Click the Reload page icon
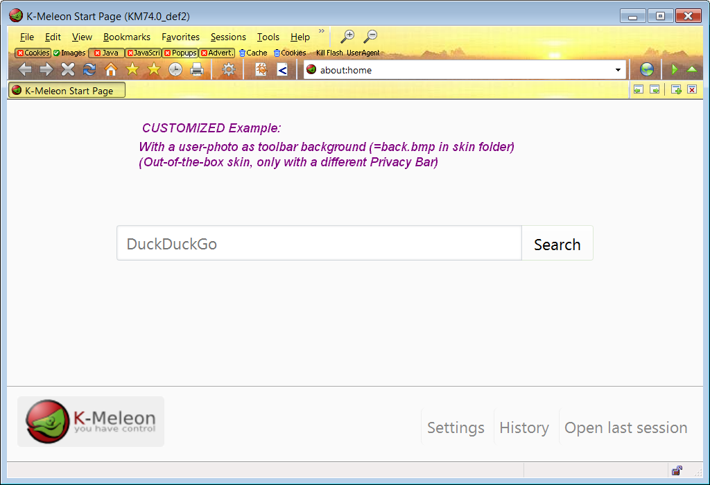The width and height of the screenshot is (710, 485). 89,69
